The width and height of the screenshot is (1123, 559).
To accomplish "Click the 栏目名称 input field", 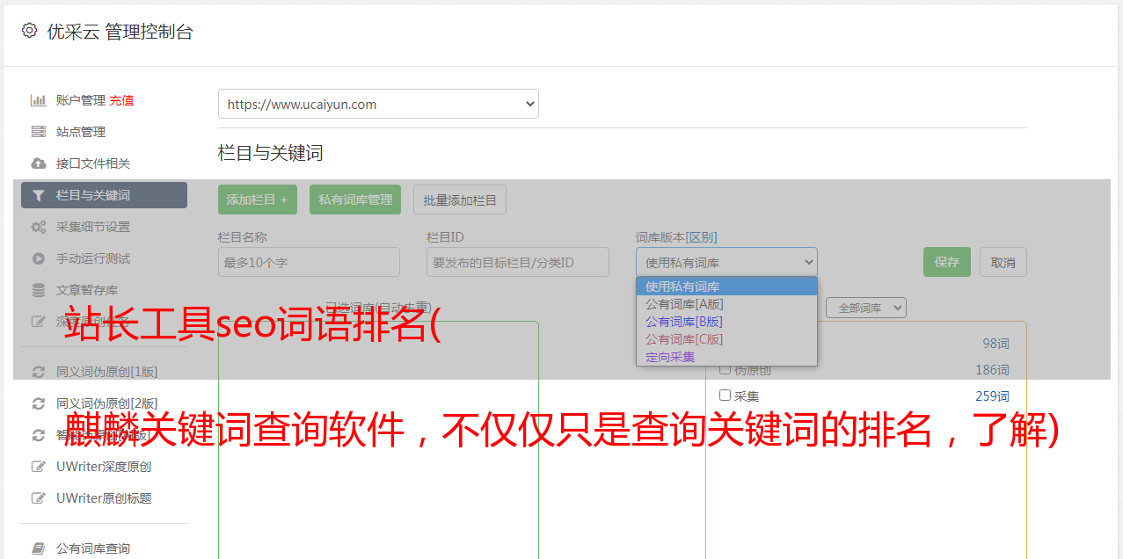I will 309,262.
